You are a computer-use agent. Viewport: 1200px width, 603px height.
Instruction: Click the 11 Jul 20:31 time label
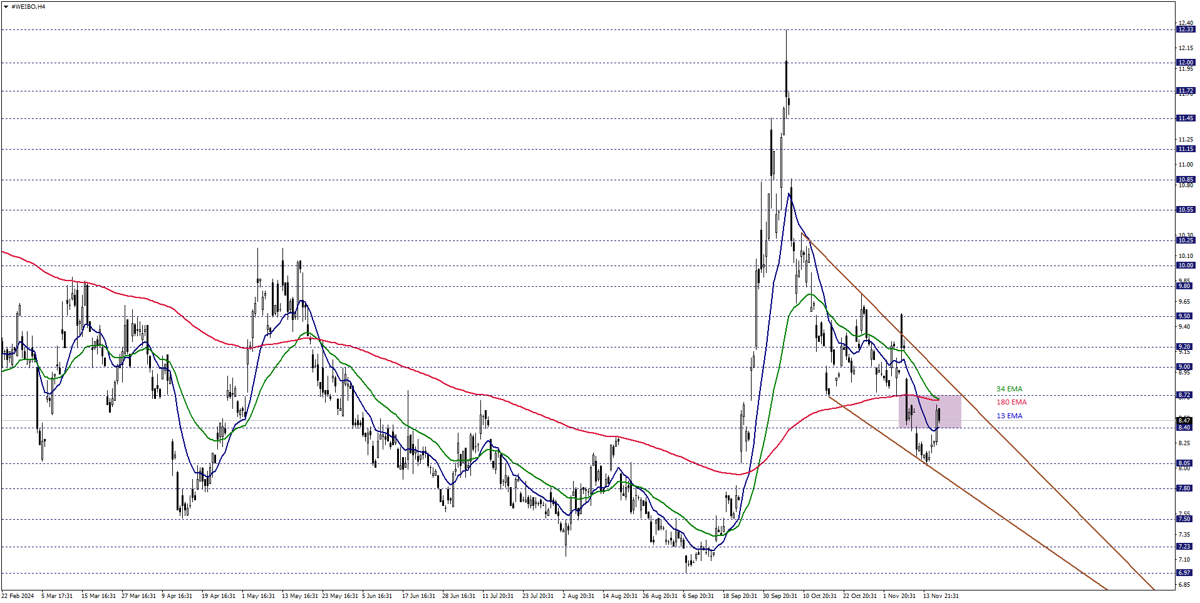point(498,596)
